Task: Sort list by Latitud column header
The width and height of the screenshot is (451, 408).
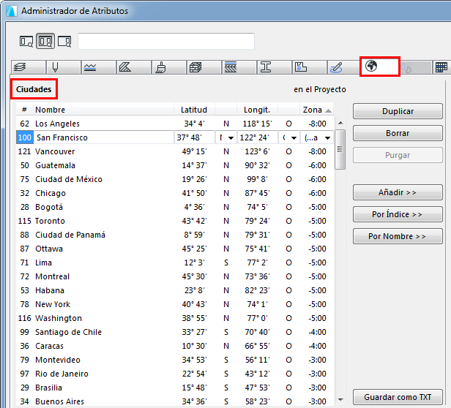Action: (194, 110)
